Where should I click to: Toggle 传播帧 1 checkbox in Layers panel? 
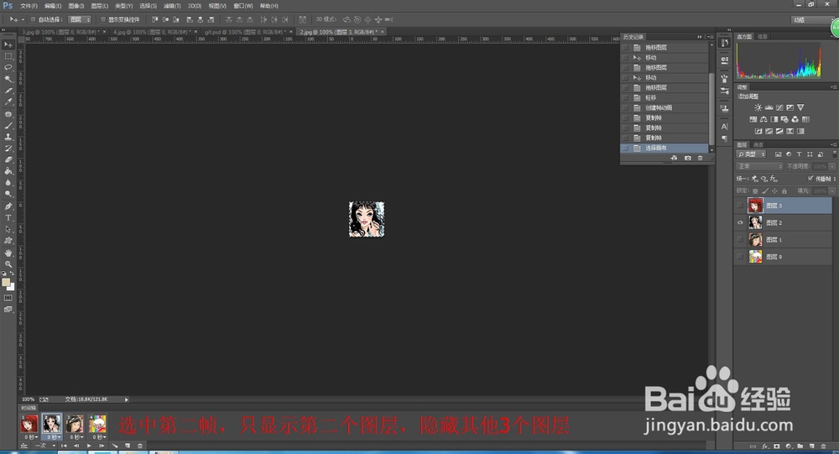tap(810, 178)
